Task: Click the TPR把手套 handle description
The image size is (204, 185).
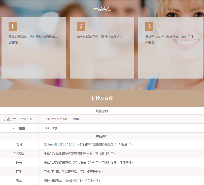Action: (74, 172)
